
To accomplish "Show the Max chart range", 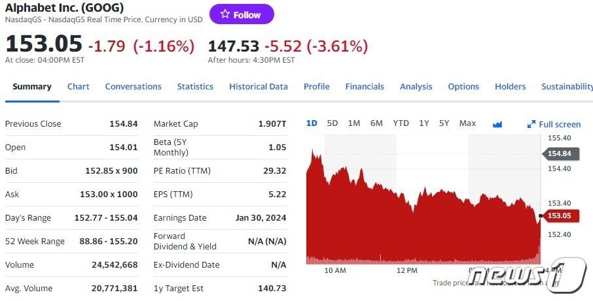I will pyautogui.click(x=467, y=123).
